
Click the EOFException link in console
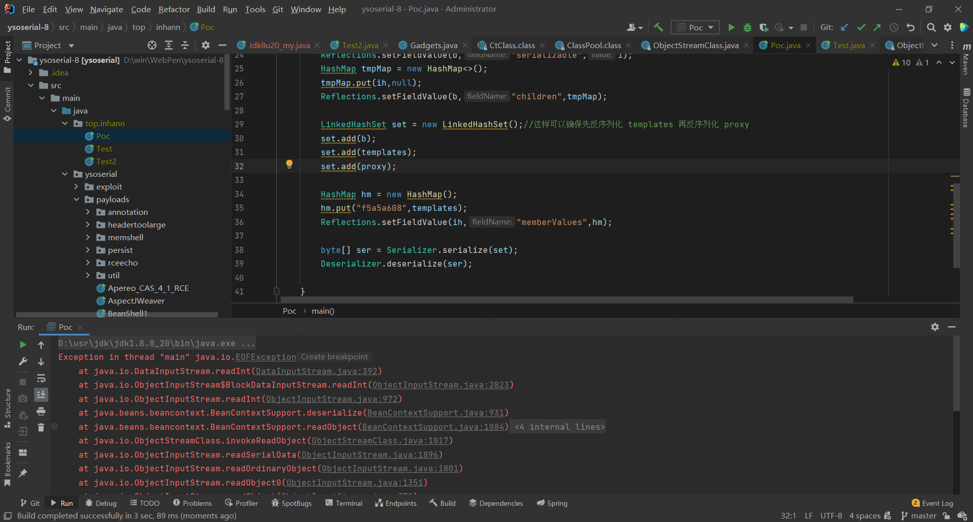click(x=266, y=357)
